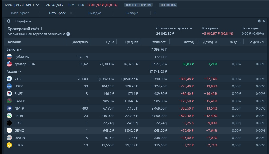Click the VTBR stock logo icon

tap(9, 79)
